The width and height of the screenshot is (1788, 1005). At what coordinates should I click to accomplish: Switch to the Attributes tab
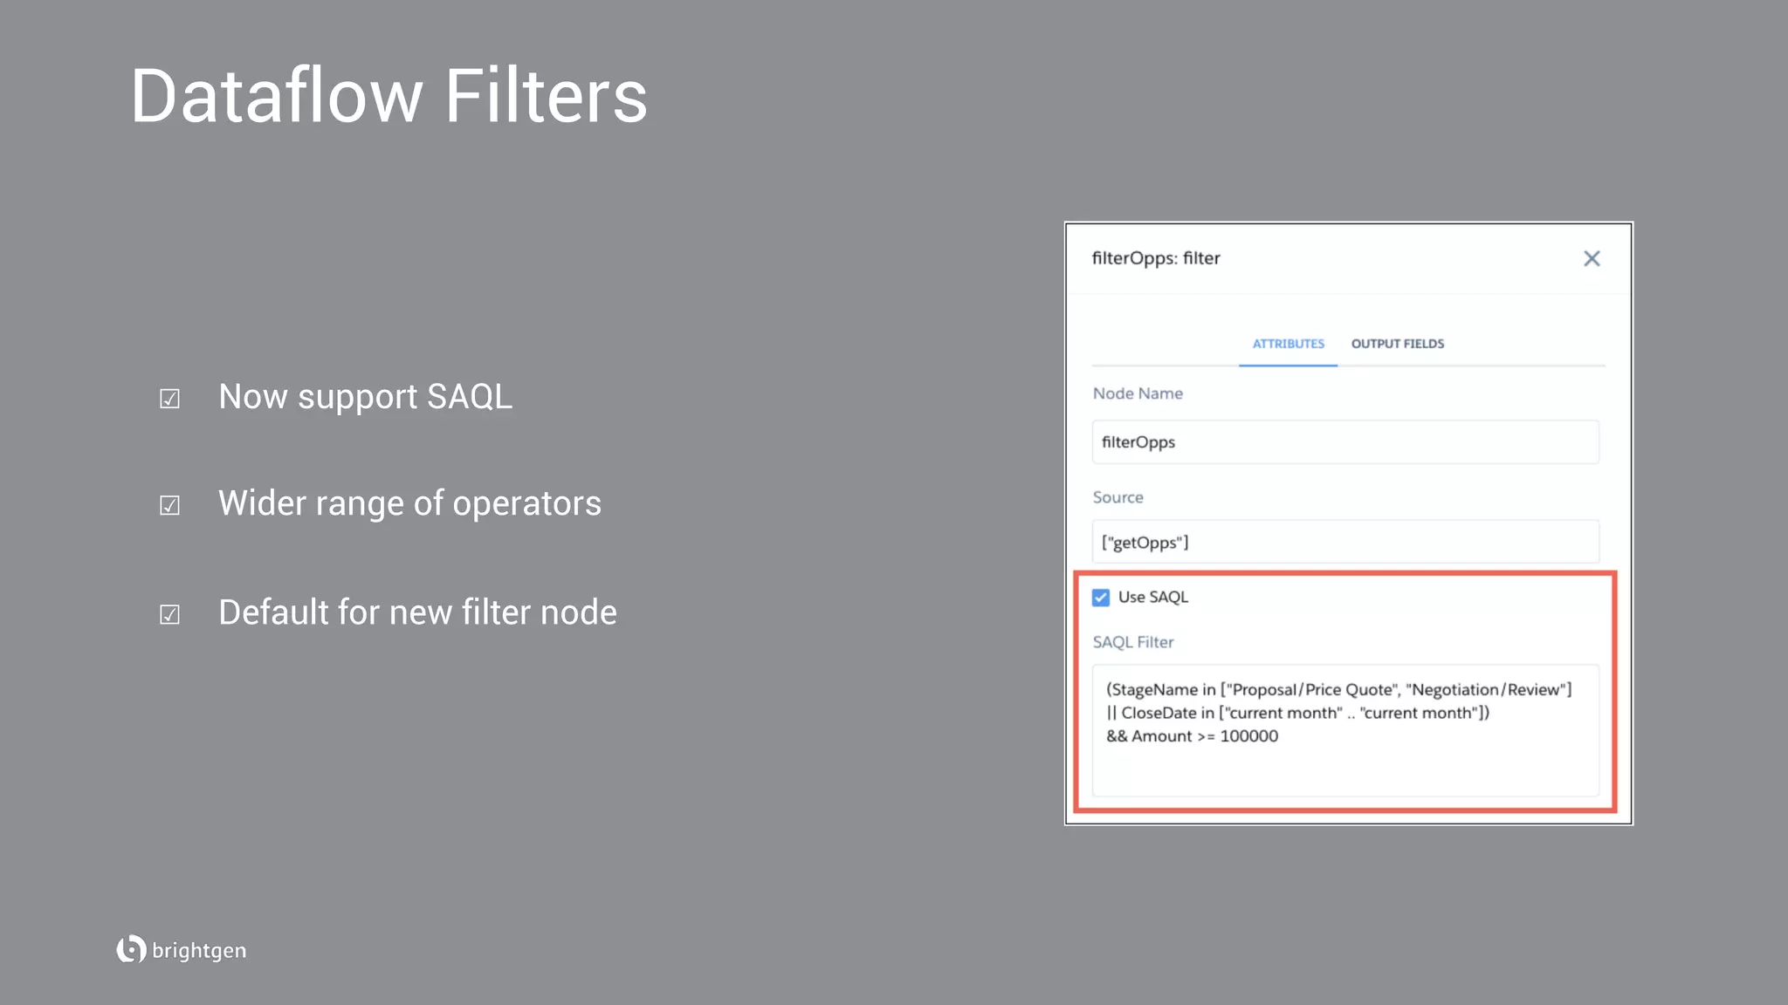tap(1288, 344)
